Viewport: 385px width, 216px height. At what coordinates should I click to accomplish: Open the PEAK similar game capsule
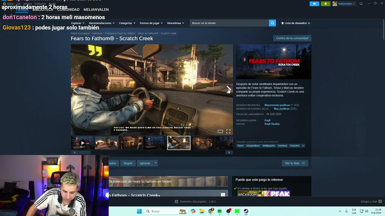[x=277, y=194]
